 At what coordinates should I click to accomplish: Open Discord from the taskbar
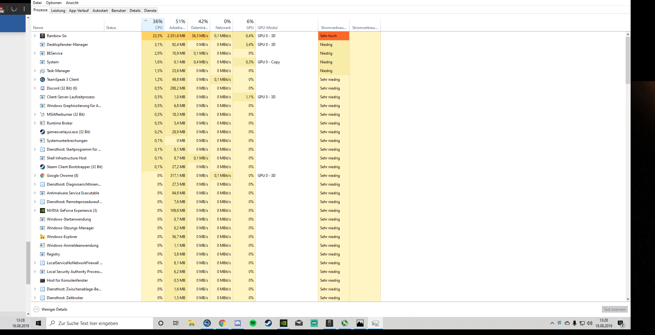point(237,323)
